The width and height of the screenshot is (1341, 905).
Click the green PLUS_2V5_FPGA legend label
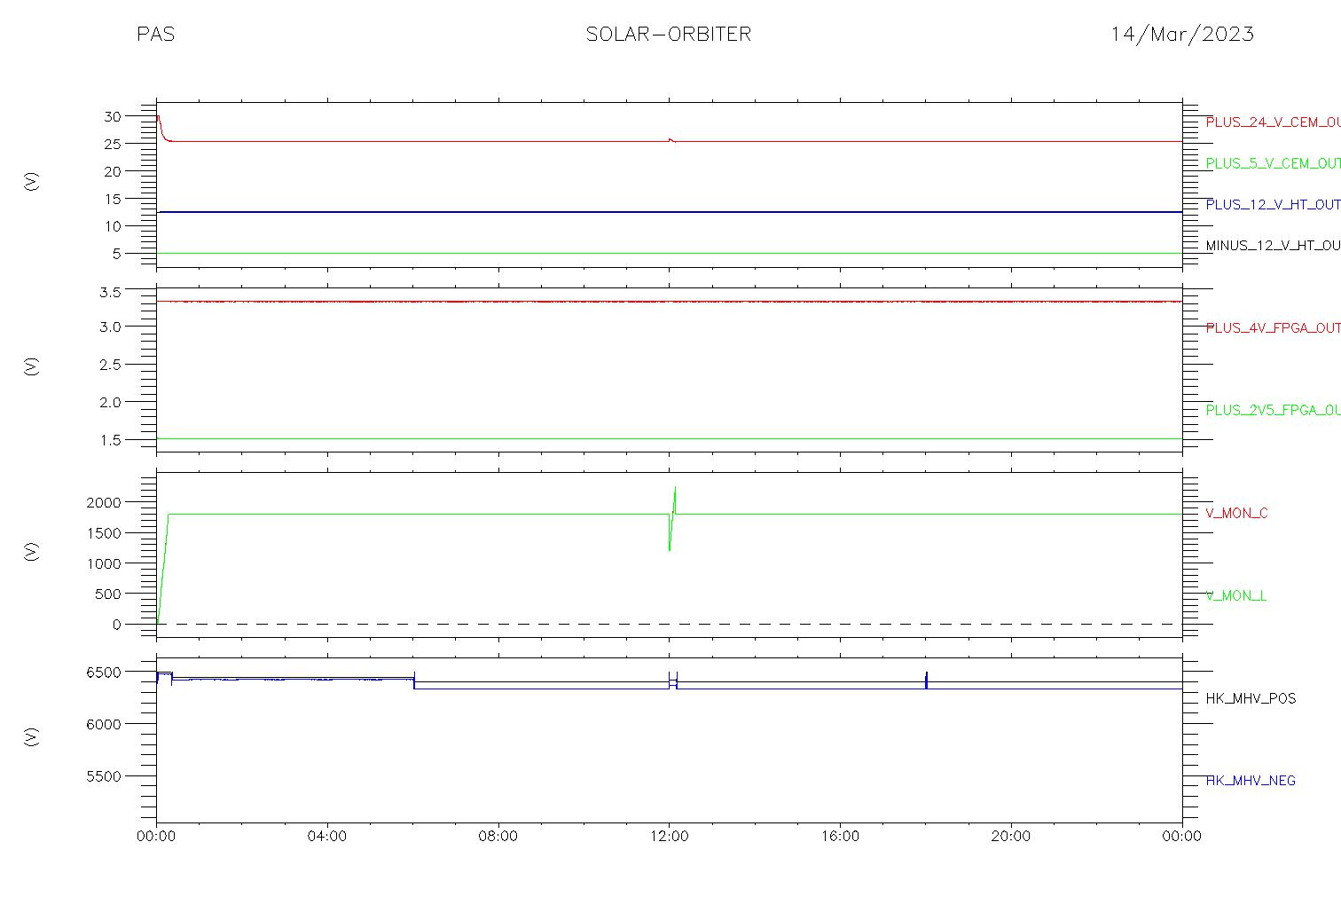[x=1273, y=410]
